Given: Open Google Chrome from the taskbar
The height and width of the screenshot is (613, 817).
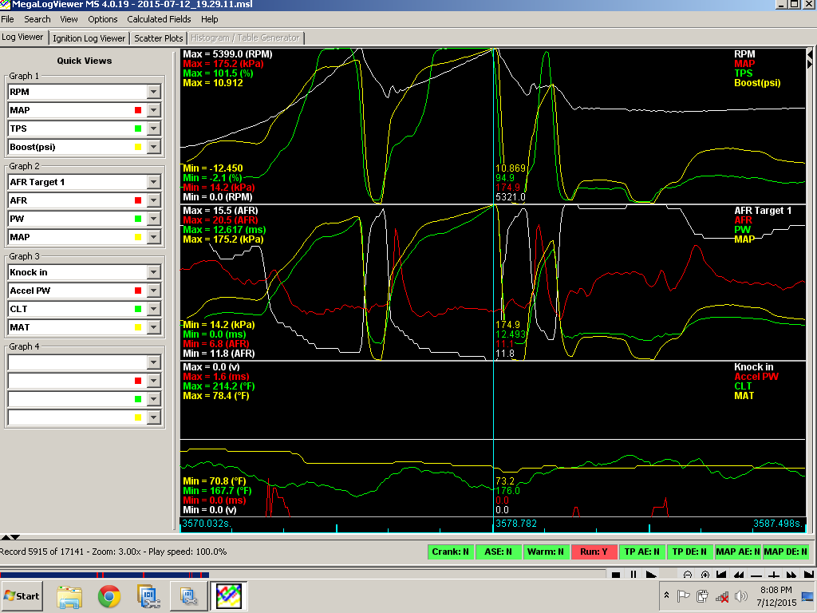Looking at the screenshot, I should (109, 595).
